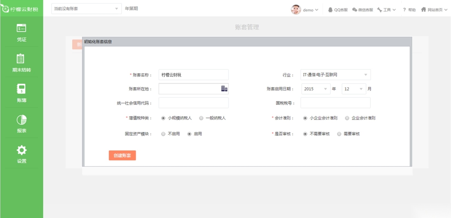
Task: Open the 设置 gear icon
Action: [22, 150]
